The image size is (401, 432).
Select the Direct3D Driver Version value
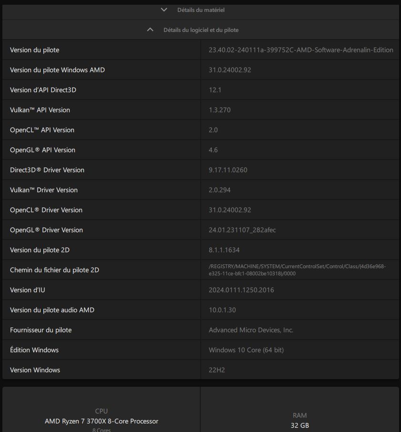click(x=228, y=170)
